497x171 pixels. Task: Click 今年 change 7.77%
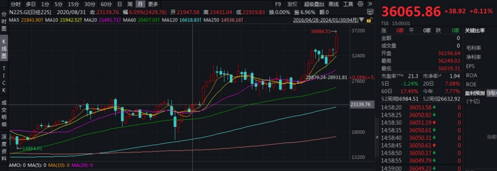coord(452,91)
